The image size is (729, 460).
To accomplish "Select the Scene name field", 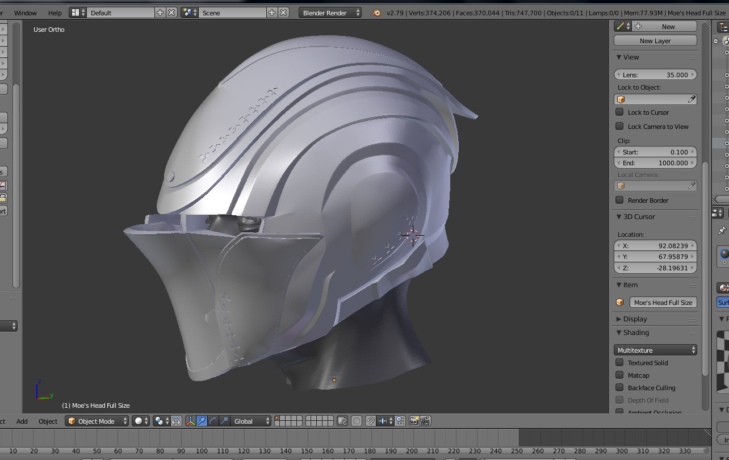I will [233, 12].
